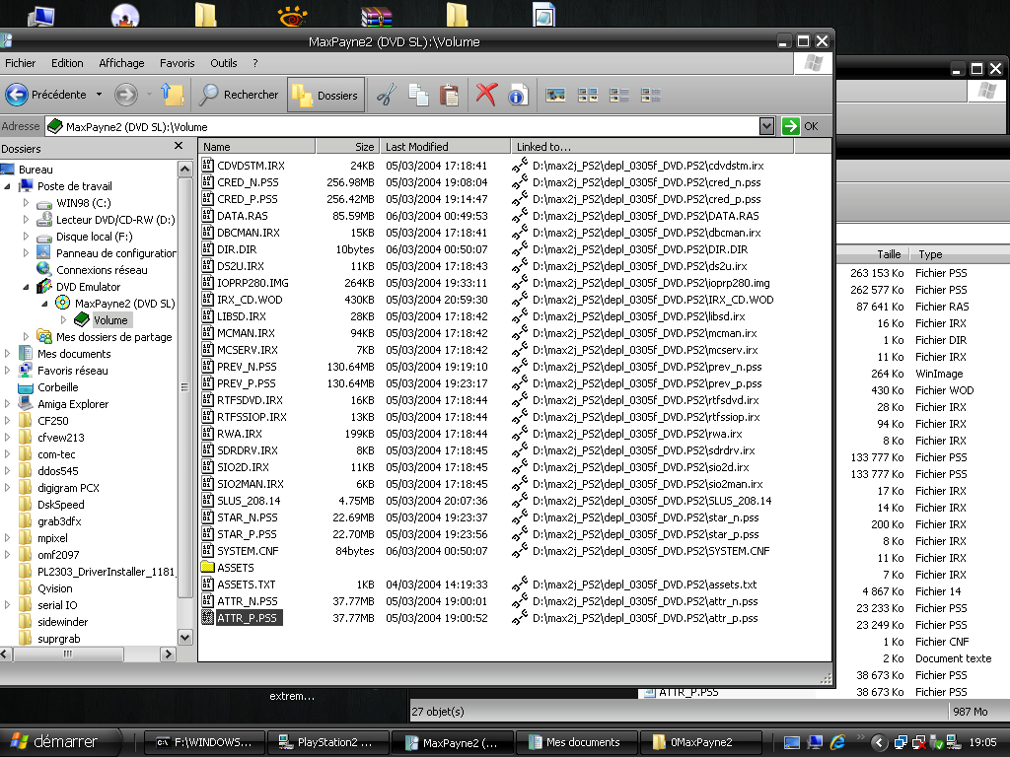Click the Taille column header in the back window
The width and height of the screenshot is (1010, 757).
click(x=872, y=254)
